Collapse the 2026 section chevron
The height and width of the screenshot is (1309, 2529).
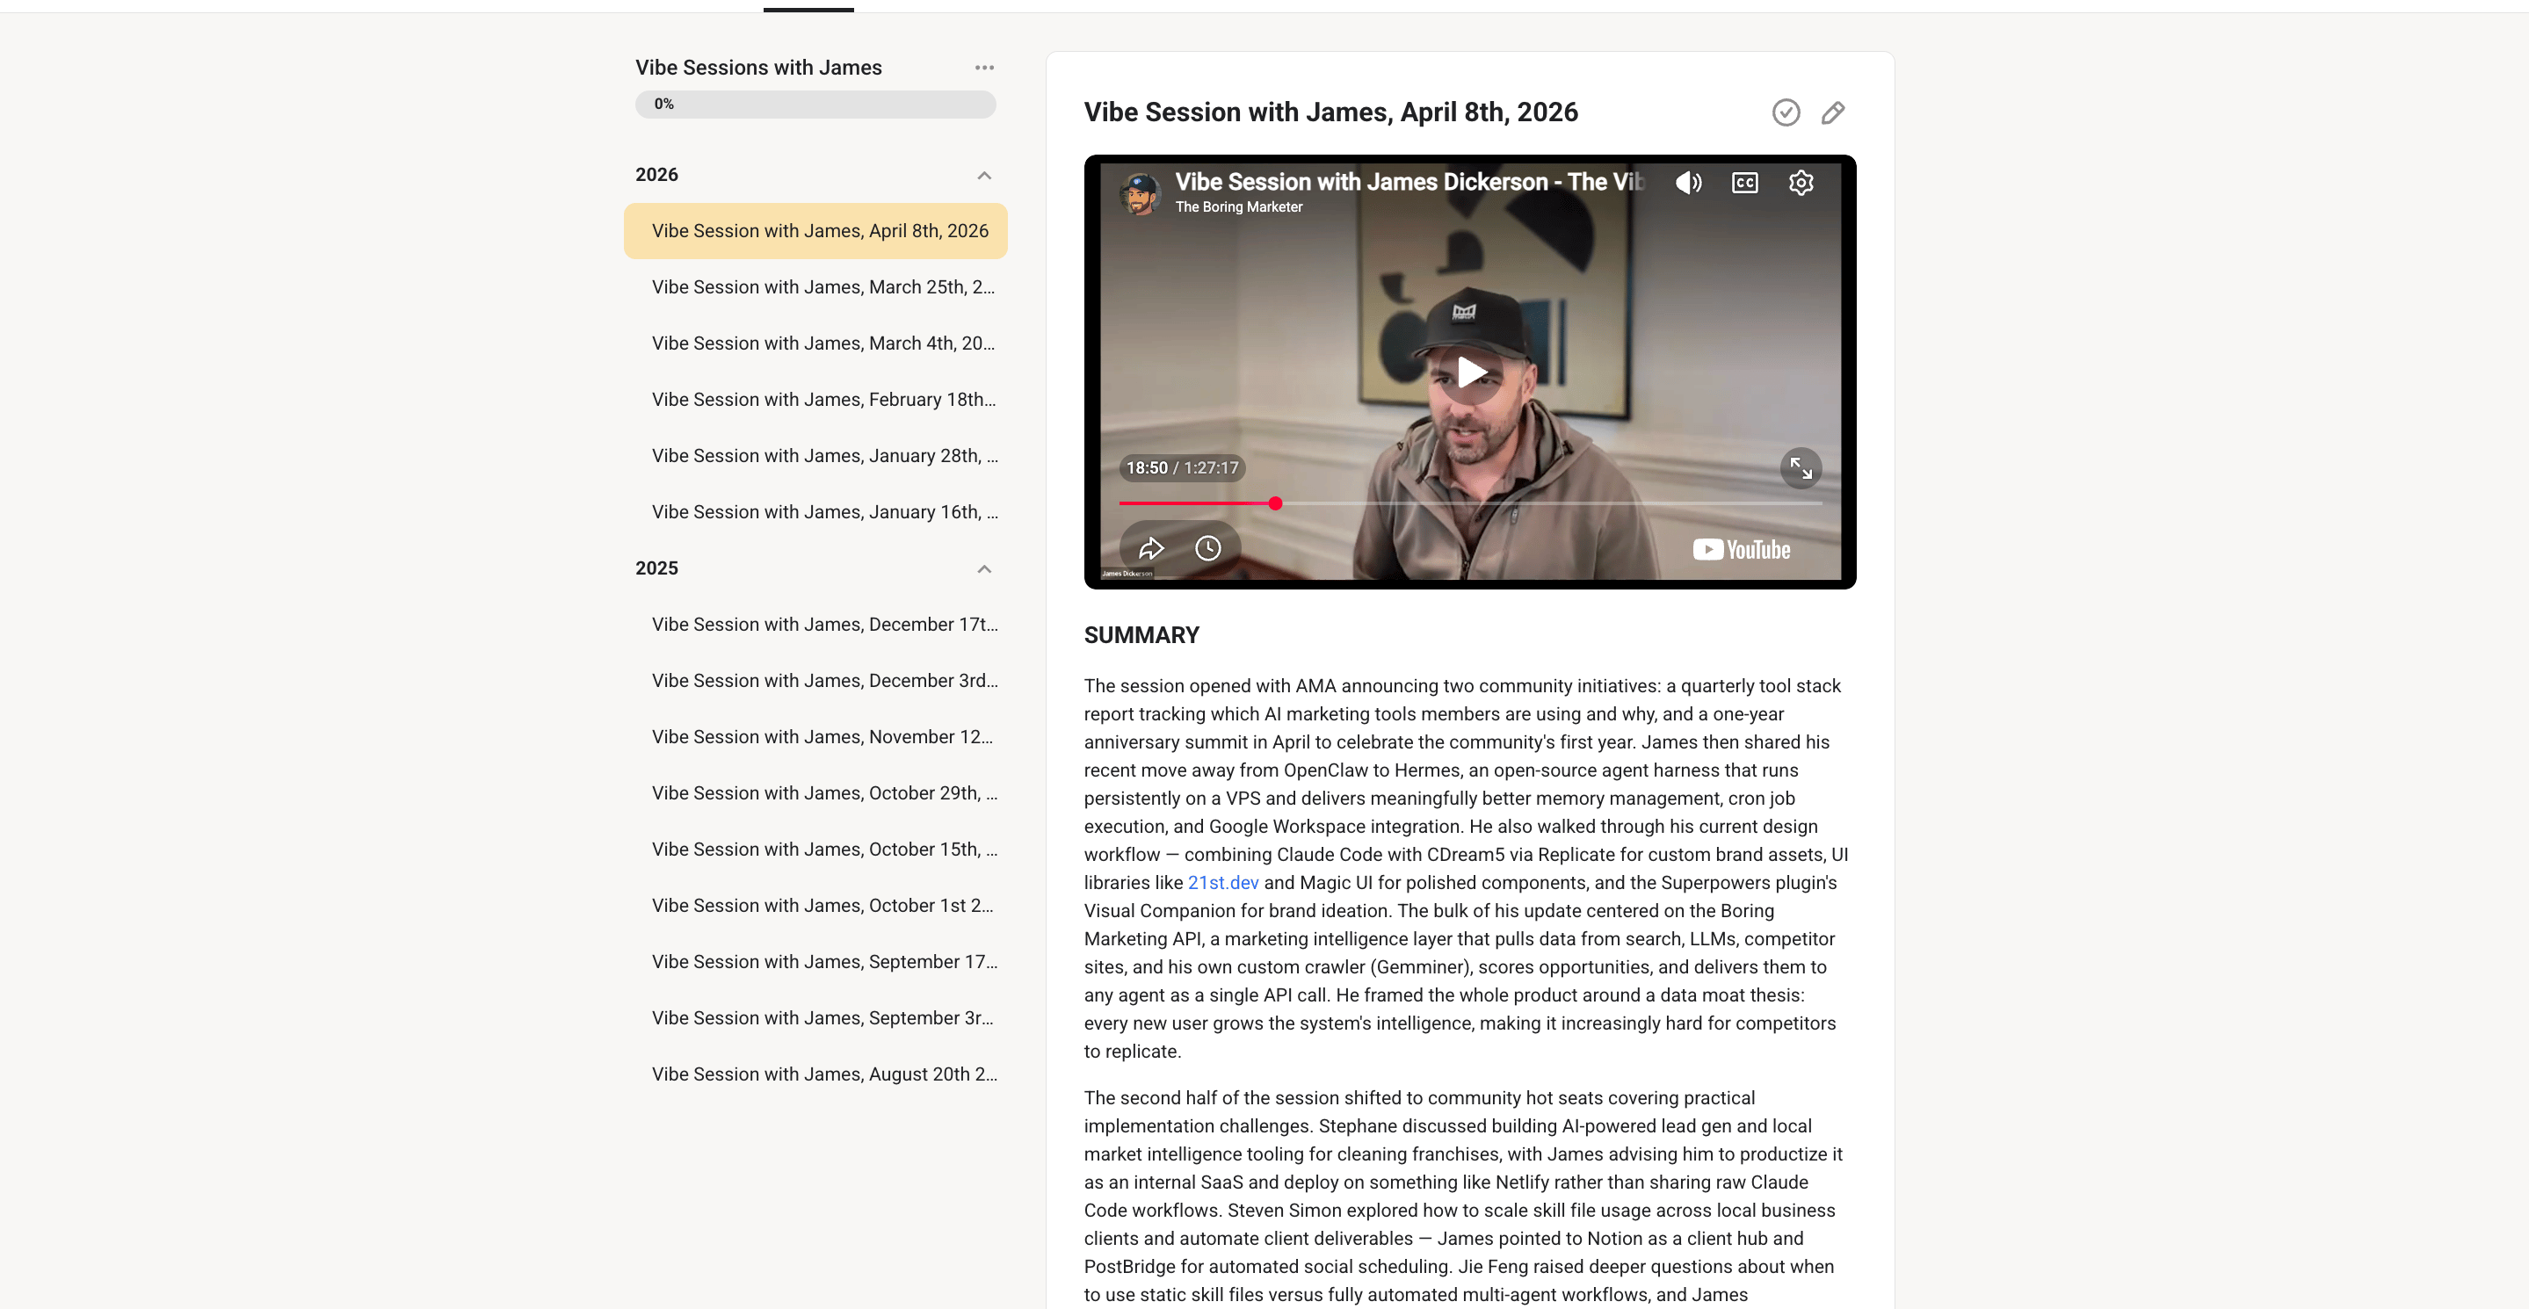[x=983, y=176]
